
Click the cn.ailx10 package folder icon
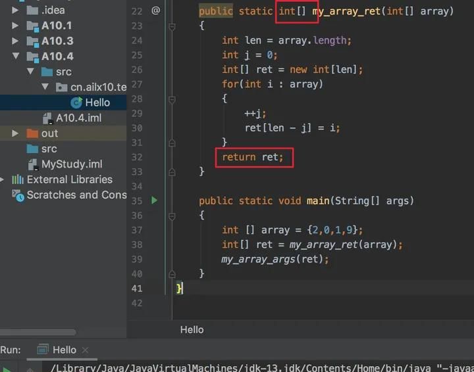tap(61, 87)
